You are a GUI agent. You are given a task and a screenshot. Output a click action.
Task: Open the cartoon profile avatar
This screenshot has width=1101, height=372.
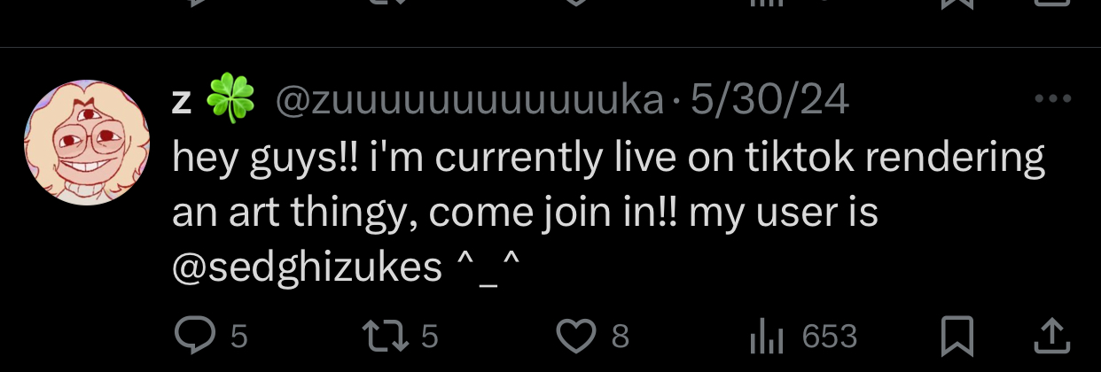pyautogui.click(x=87, y=143)
